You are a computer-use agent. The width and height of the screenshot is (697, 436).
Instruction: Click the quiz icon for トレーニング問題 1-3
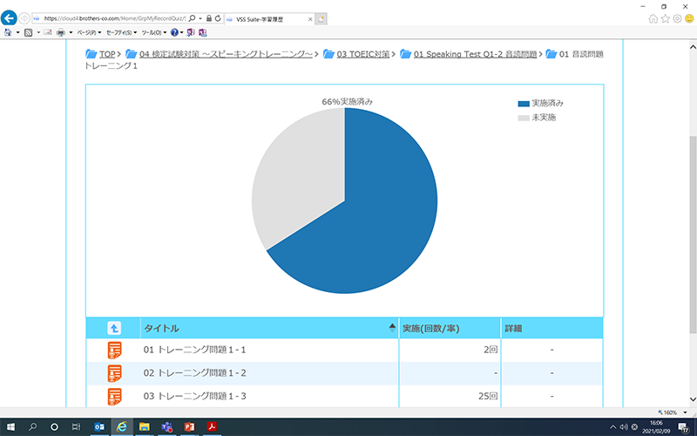[114, 397]
